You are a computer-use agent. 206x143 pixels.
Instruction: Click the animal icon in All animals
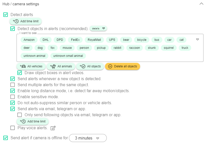(x=53, y=66)
